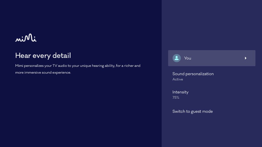Image resolution: width=262 pixels, height=147 pixels.
Task: Click the Hear every detail heading
Action: point(43,56)
